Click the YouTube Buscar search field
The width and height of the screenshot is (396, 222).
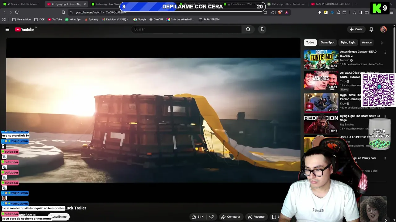point(187,29)
